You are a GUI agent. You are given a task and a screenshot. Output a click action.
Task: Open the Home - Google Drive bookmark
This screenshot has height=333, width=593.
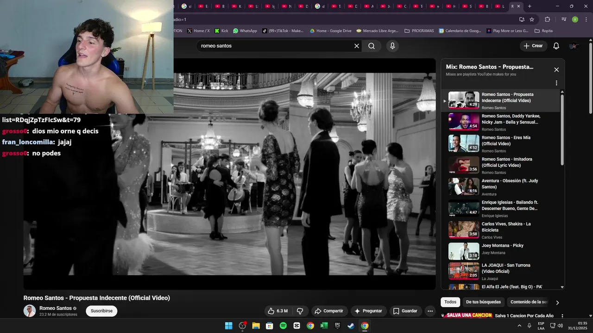click(330, 31)
